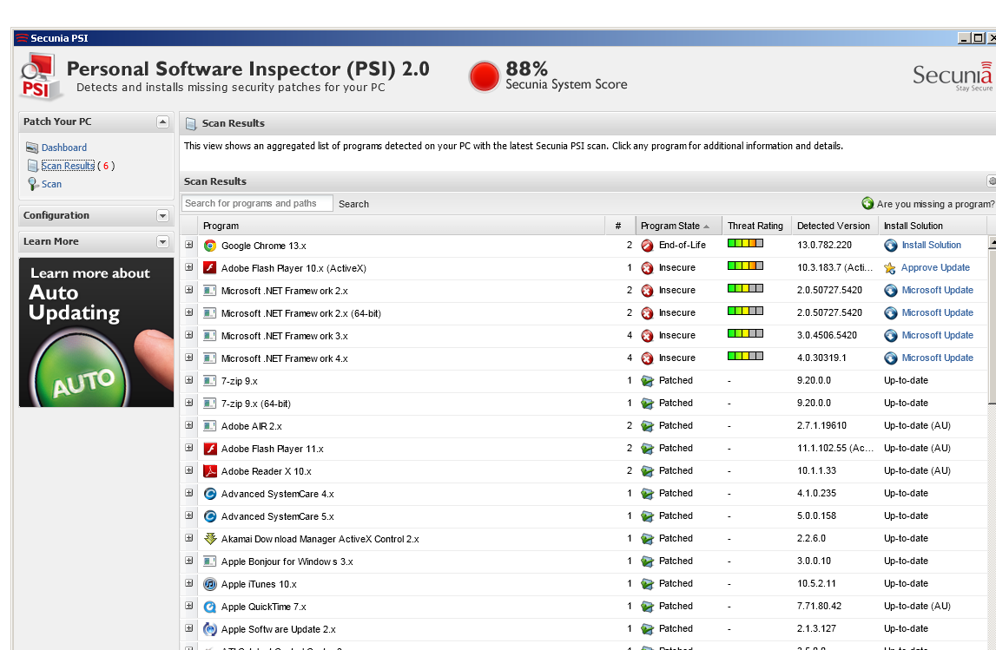
Task: Expand the Apple iTunes 10.x row
Action: [x=188, y=583]
